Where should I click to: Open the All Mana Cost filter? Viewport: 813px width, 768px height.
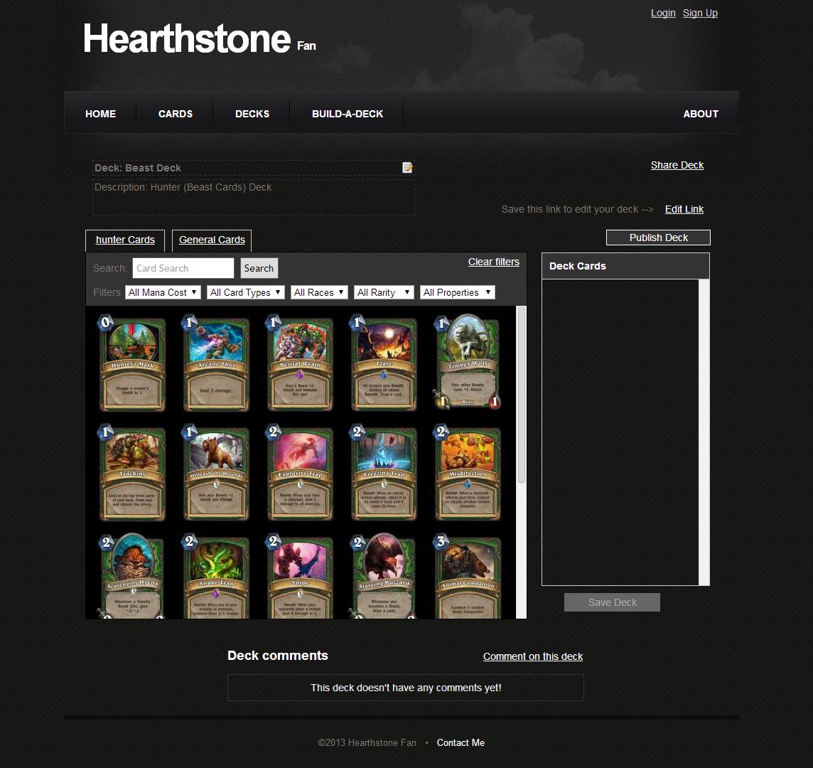coord(163,292)
